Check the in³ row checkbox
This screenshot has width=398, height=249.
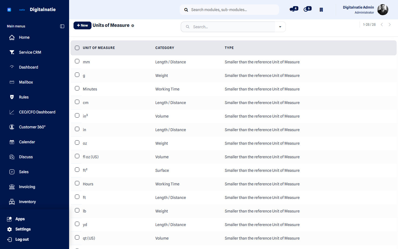77,115
